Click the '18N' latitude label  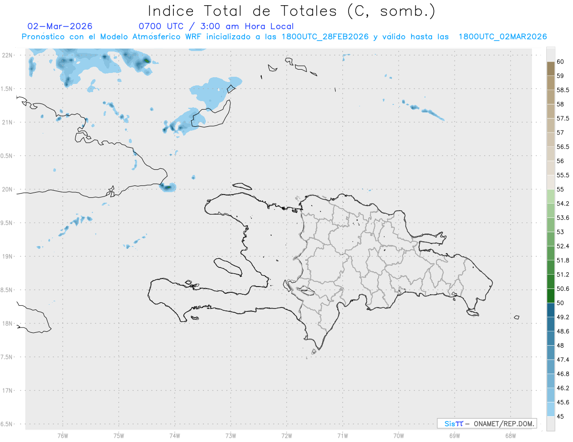point(7,323)
